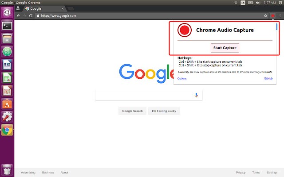Click the Google Chrome dock icon
The width and height of the screenshot is (284, 177).
tap(7, 130)
